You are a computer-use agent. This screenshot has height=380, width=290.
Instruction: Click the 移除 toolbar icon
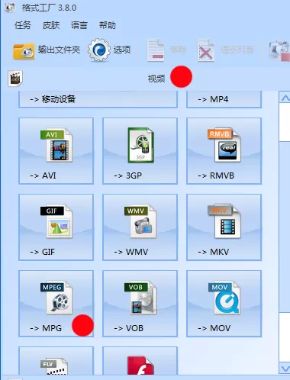(156, 50)
